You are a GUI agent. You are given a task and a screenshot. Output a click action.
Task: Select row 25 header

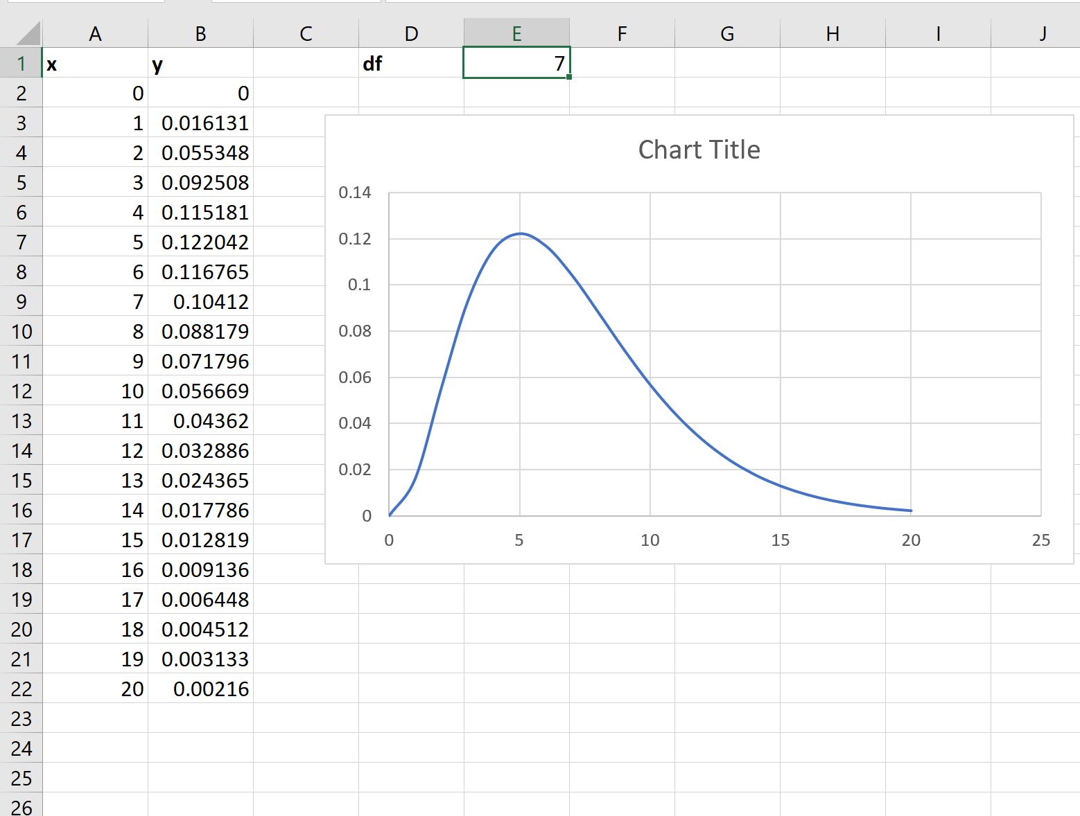pyautogui.click(x=21, y=778)
